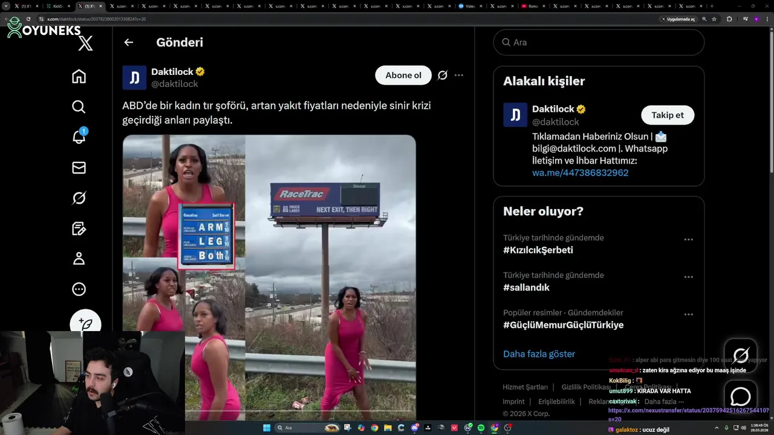
Task: Switch to the YouTube Roma browser tab
Action: (x=532, y=6)
